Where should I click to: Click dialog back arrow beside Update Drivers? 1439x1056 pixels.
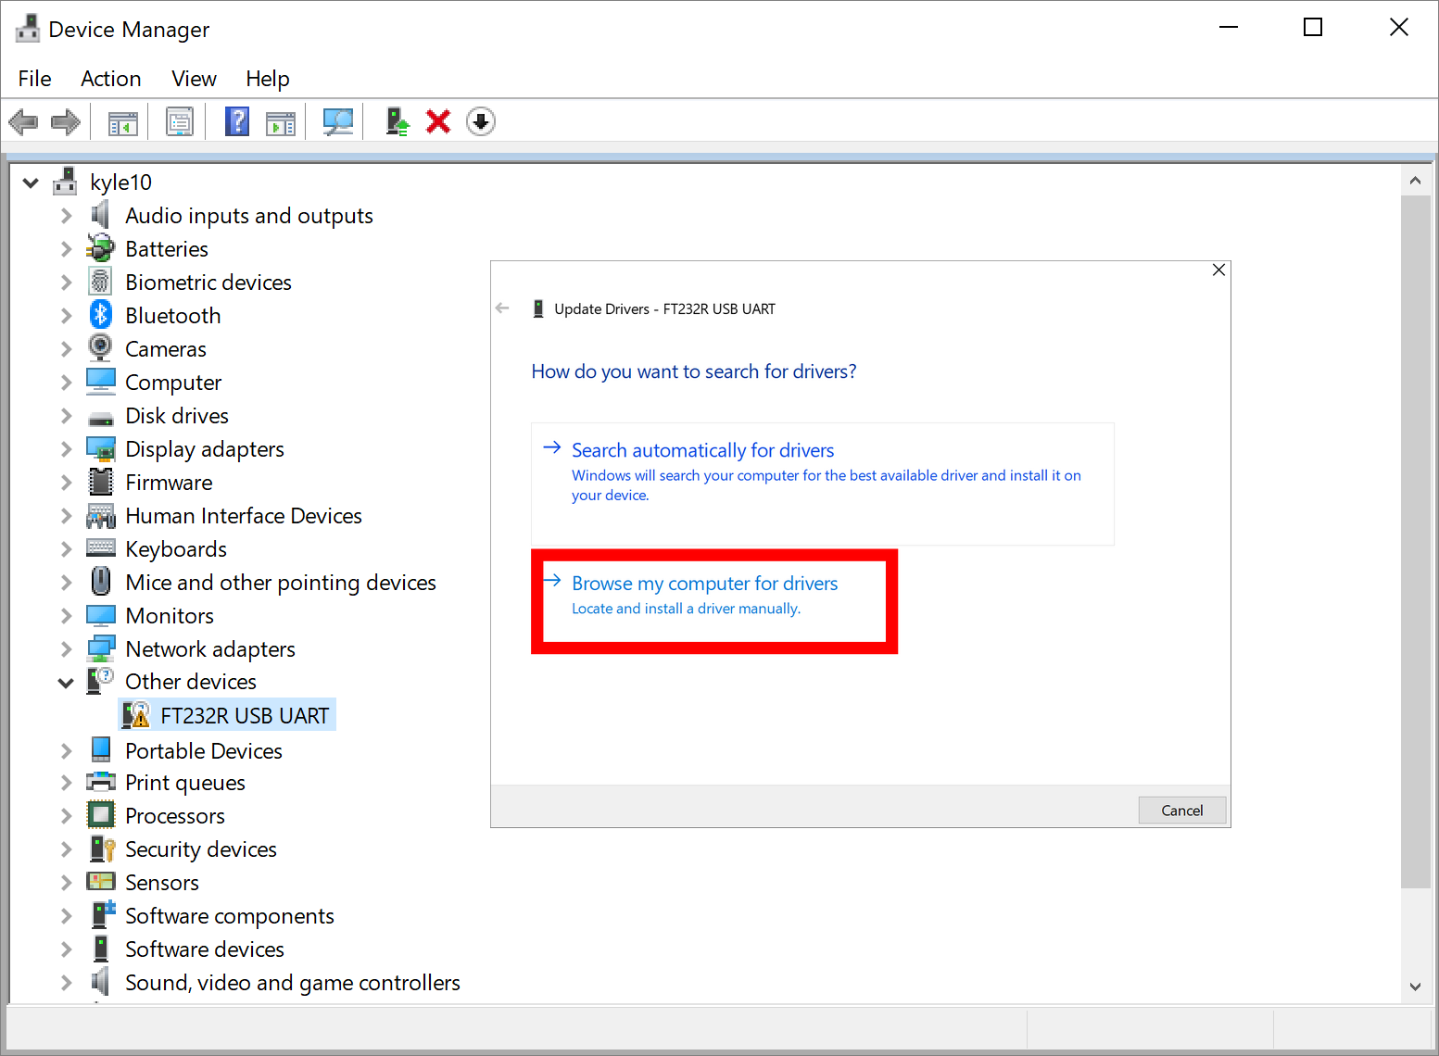(502, 308)
